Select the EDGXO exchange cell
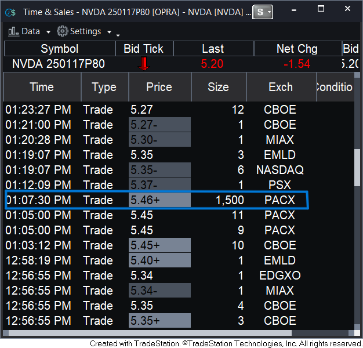This screenshot has height=348, width=363. (280, 275)
